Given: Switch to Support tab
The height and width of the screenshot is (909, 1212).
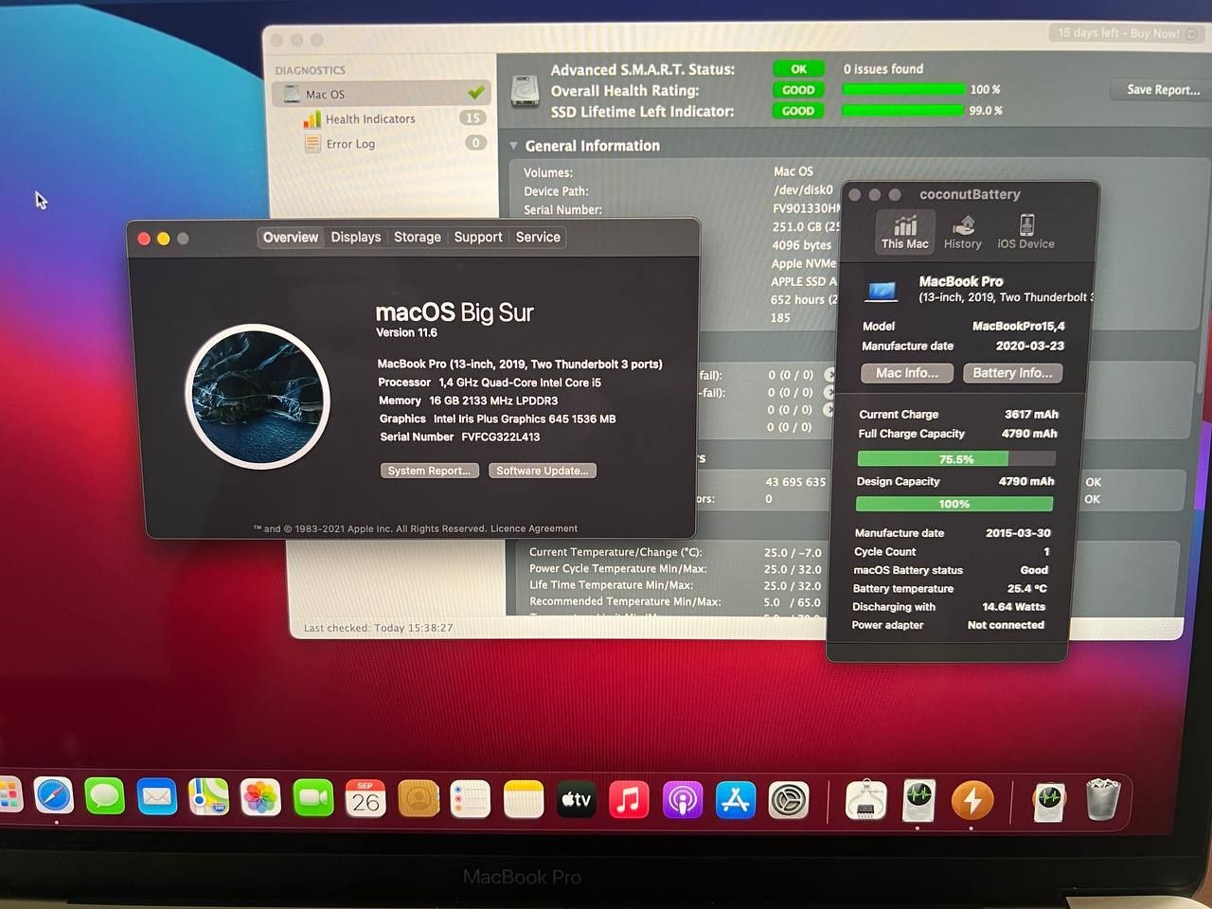Looking at the screenshot, I should (x=478, y=238).
